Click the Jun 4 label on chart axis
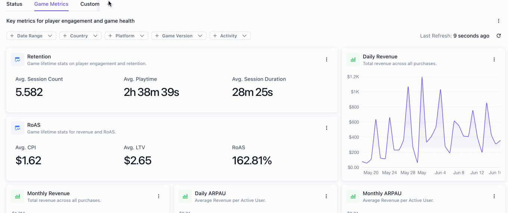This screenshot has height=213, width=508. [440, 173]
